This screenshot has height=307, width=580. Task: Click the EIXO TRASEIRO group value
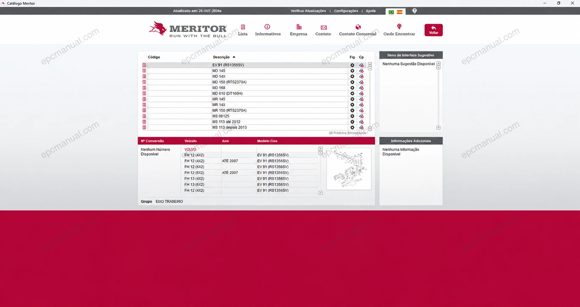[x=169, y=202]
